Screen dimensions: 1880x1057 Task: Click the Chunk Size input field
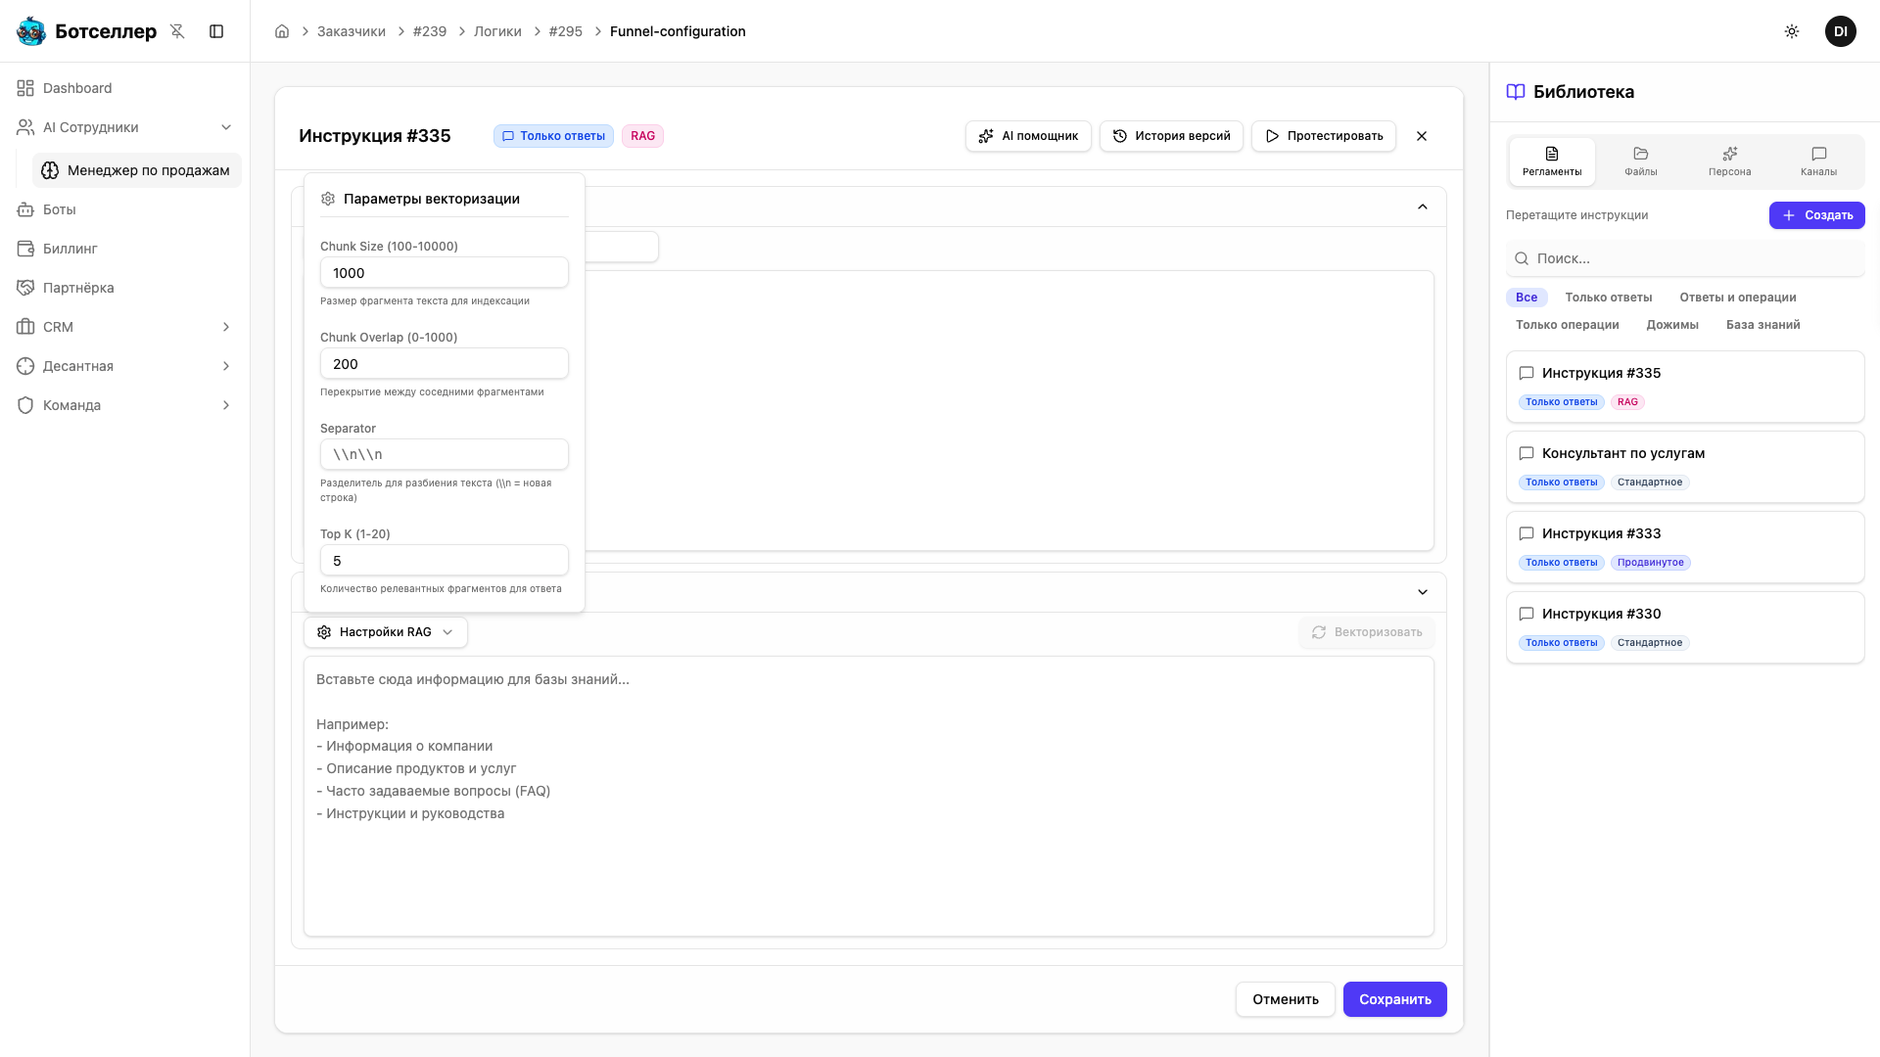tap(444, 273)
